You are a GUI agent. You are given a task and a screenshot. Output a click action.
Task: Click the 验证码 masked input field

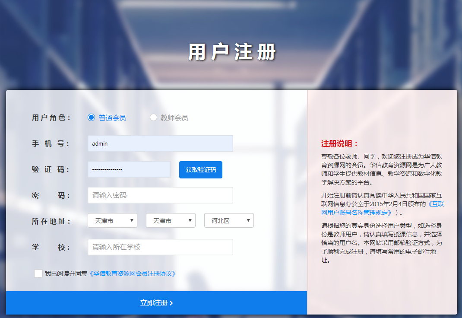(x=129, y=169)
